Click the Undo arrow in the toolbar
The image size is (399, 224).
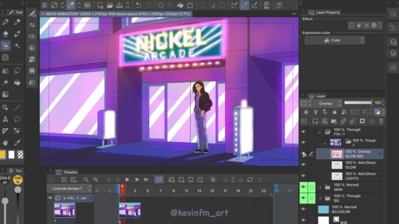point(138,5)
